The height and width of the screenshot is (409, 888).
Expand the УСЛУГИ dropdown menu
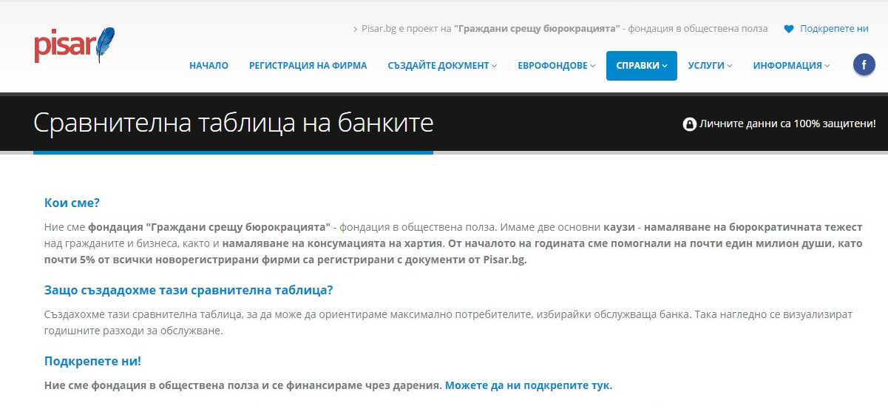pos(710,66)
